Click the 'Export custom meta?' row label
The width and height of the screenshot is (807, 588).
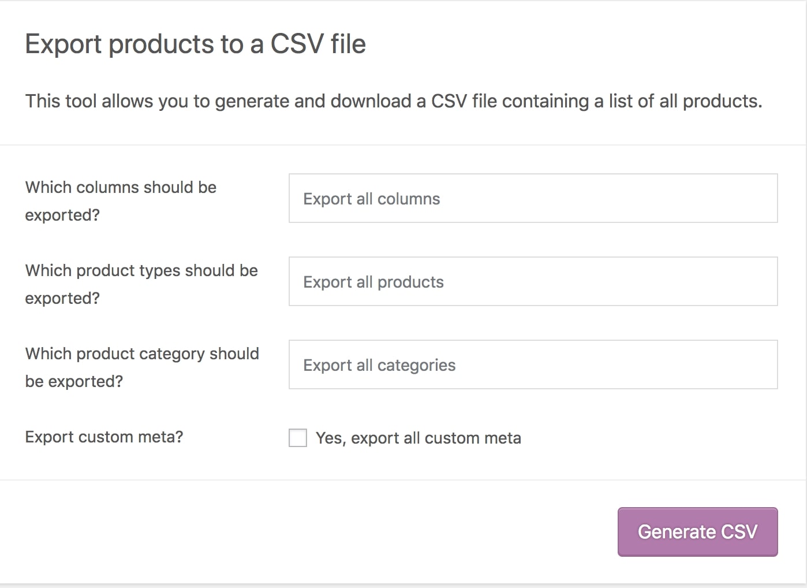pyautogui.click(x=104, y=437)
